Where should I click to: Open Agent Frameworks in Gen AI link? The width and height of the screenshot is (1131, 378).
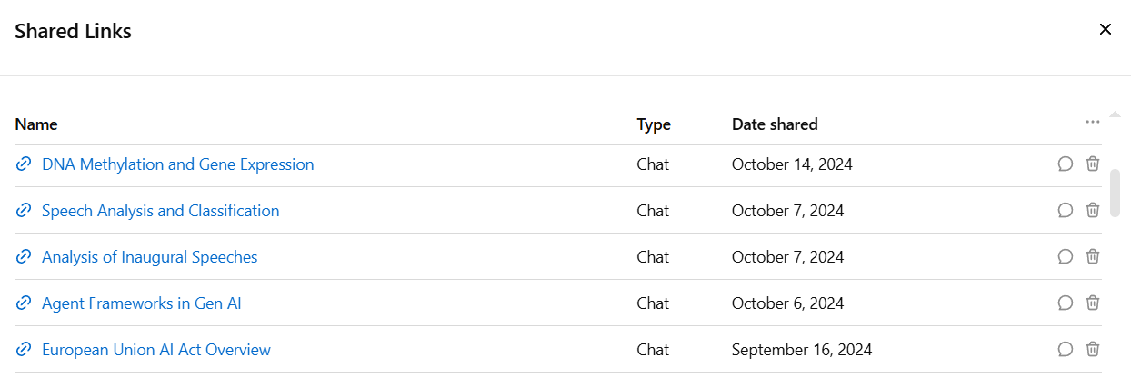pos(142,303)
